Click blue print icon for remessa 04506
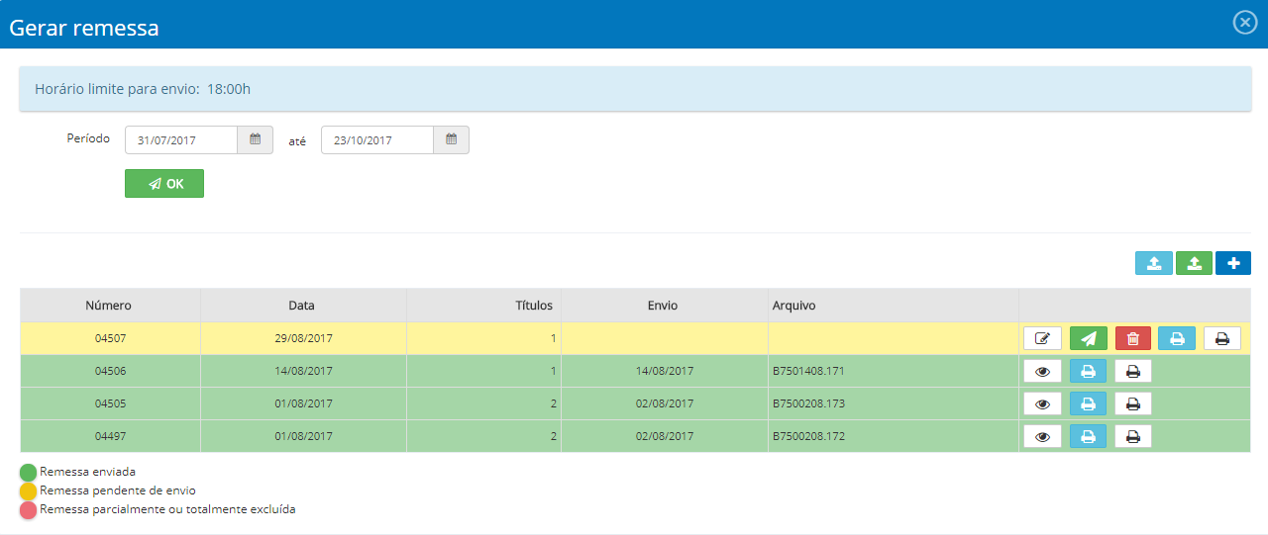Screen dimensions: 1268x535 click(1088, 371)
